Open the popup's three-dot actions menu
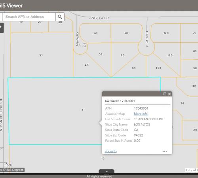This screenshot has width=198, height=178. (165, 151)
